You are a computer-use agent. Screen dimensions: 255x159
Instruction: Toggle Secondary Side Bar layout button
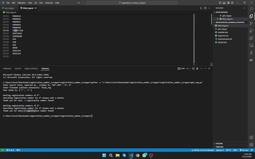coord(228,3)
